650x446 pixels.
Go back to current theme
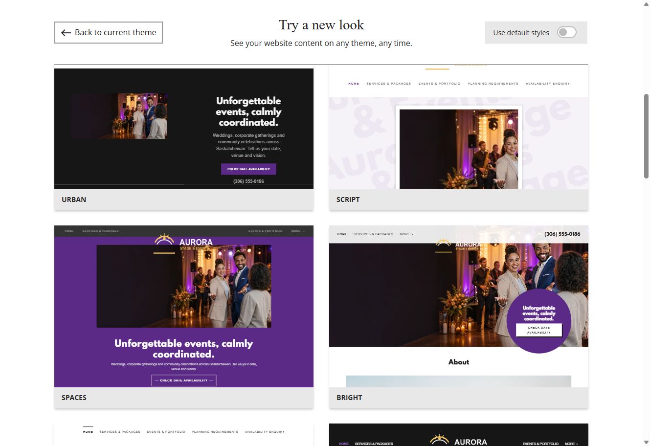tap(108, 32)
